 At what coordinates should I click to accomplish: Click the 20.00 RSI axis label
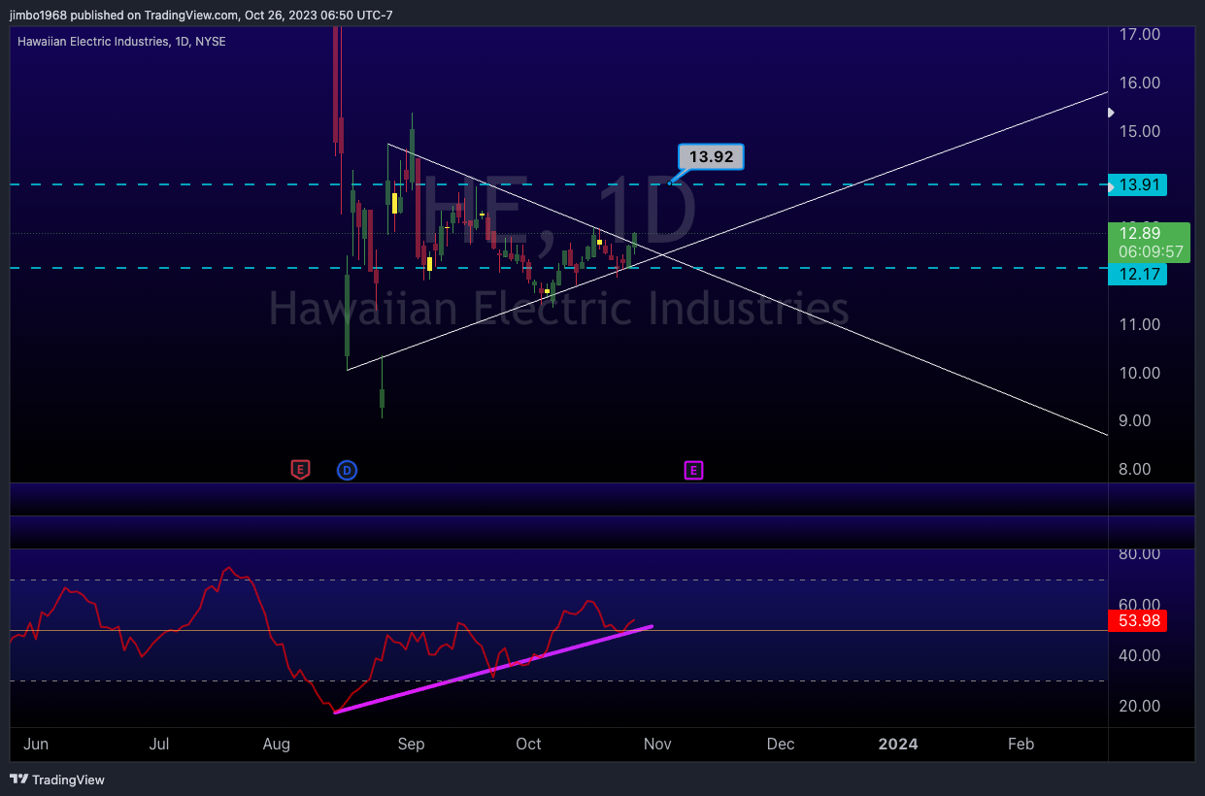click(x=1140, y=706)
